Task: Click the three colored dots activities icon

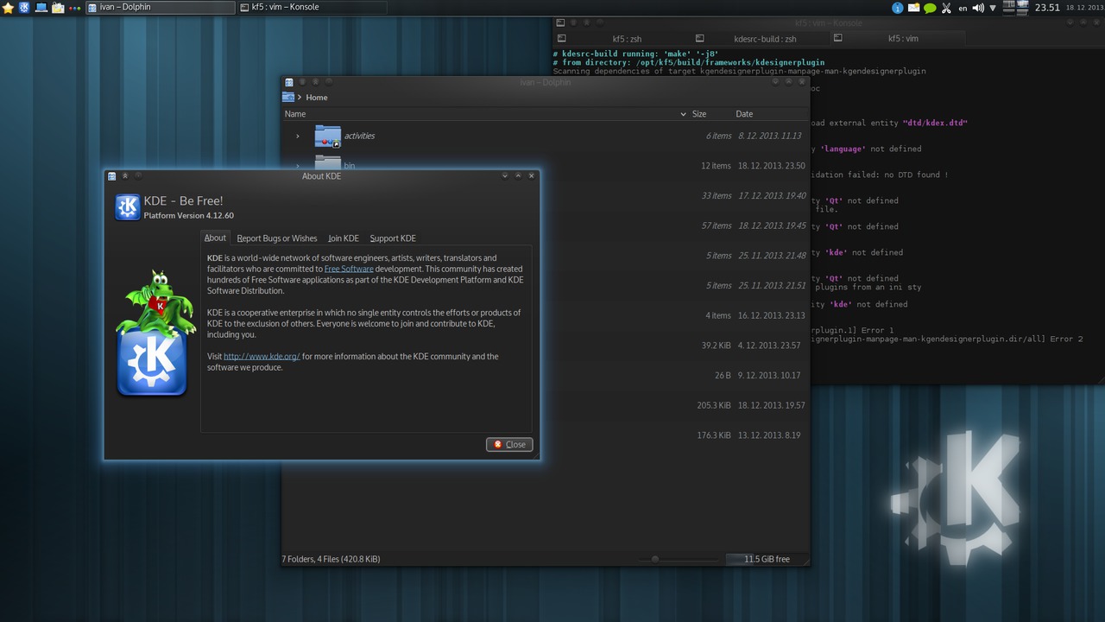Action: click(74, 8)
